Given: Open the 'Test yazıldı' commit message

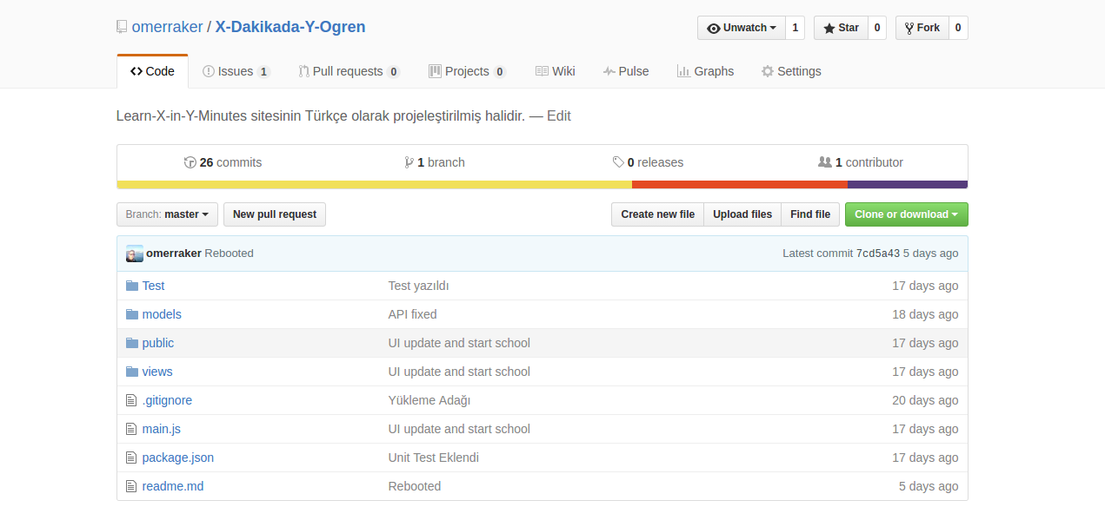Looking at the screenshot, I should click(x=418, y=286).
